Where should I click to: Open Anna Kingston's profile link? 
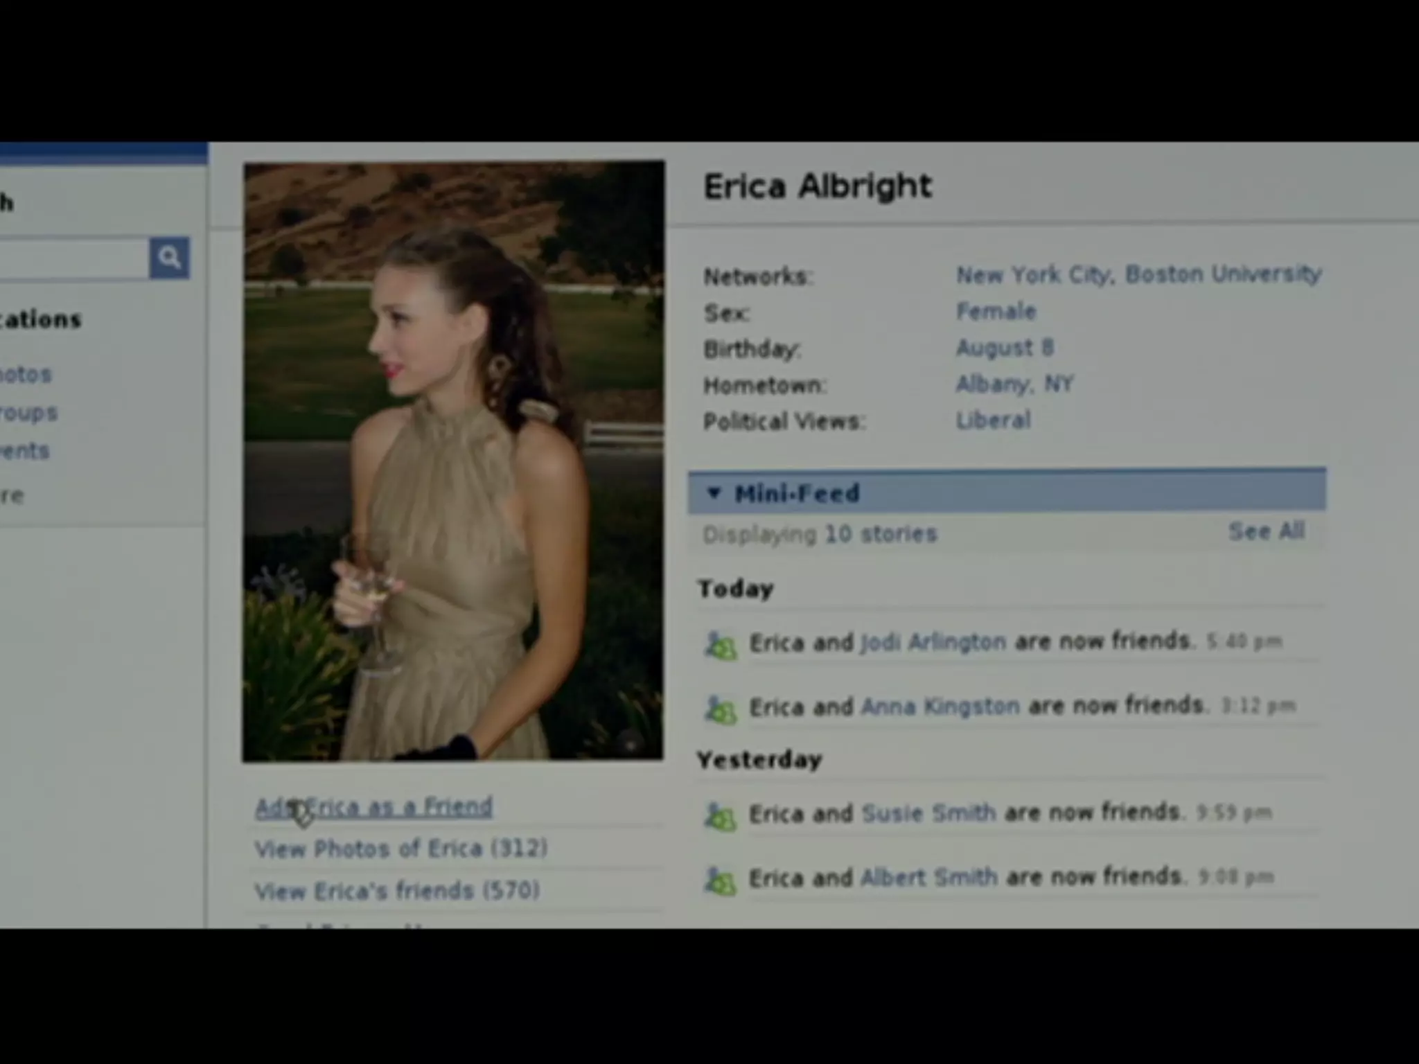point(940,707)
